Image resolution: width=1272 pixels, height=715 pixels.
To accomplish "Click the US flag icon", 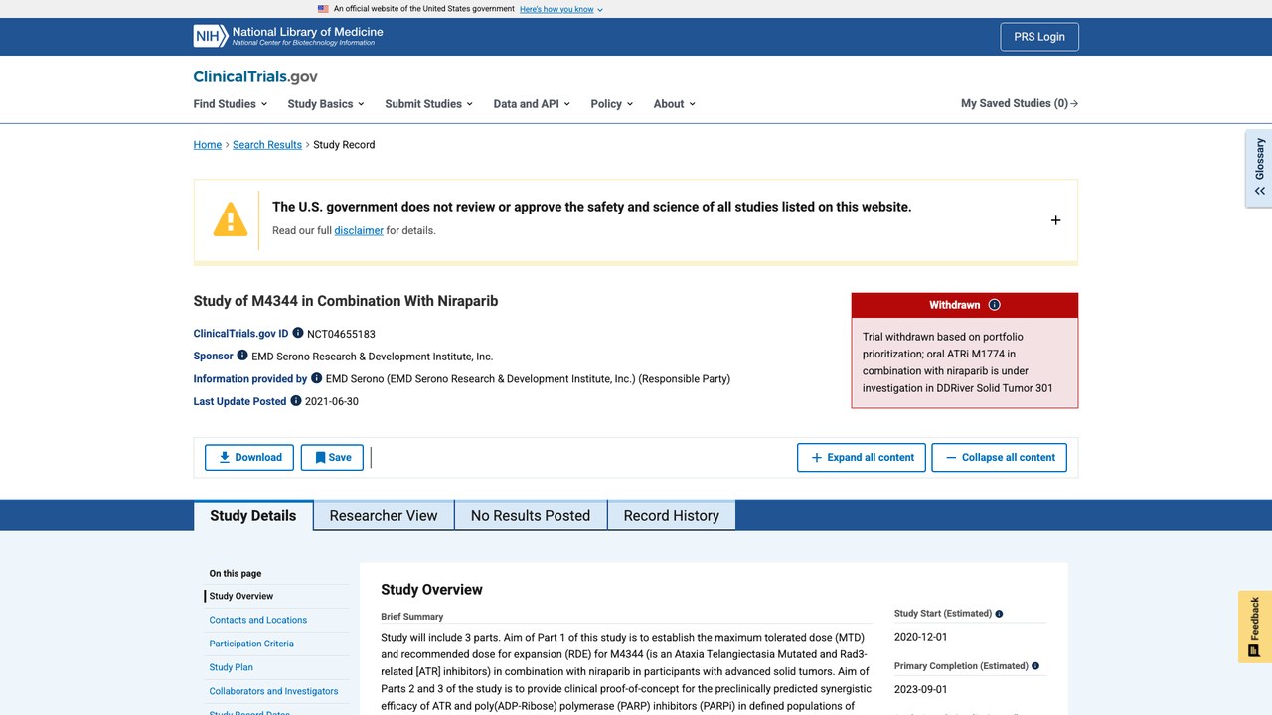I will (323, 9).
